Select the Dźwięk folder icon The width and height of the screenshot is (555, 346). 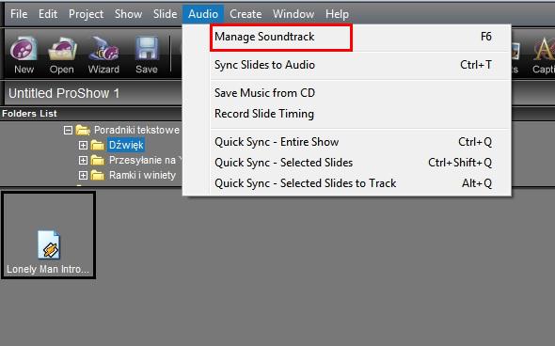97,145
